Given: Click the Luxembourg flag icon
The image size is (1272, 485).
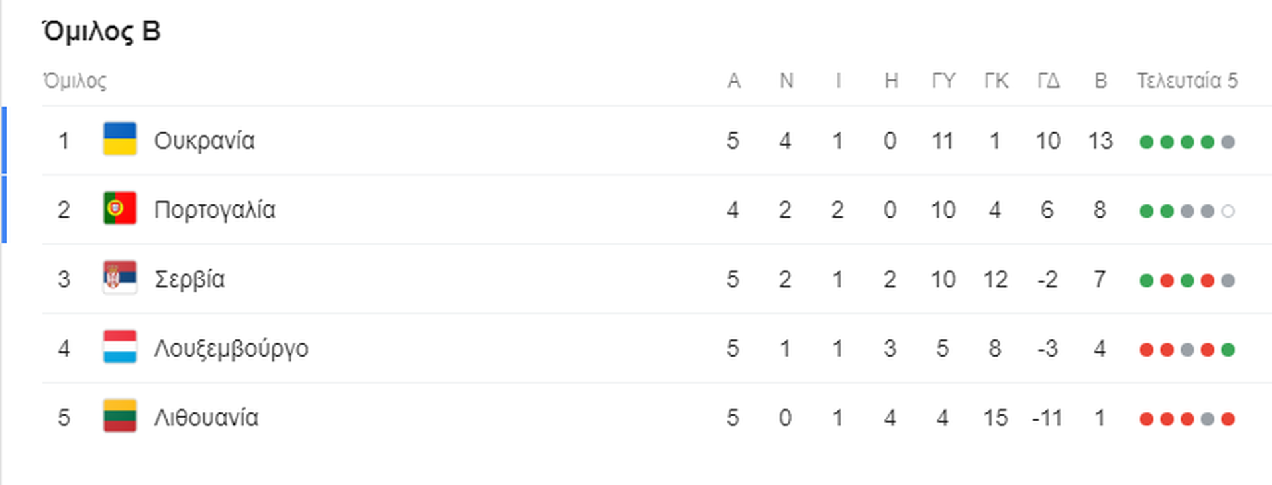Looking at the screenshot, I should [120, 347].
